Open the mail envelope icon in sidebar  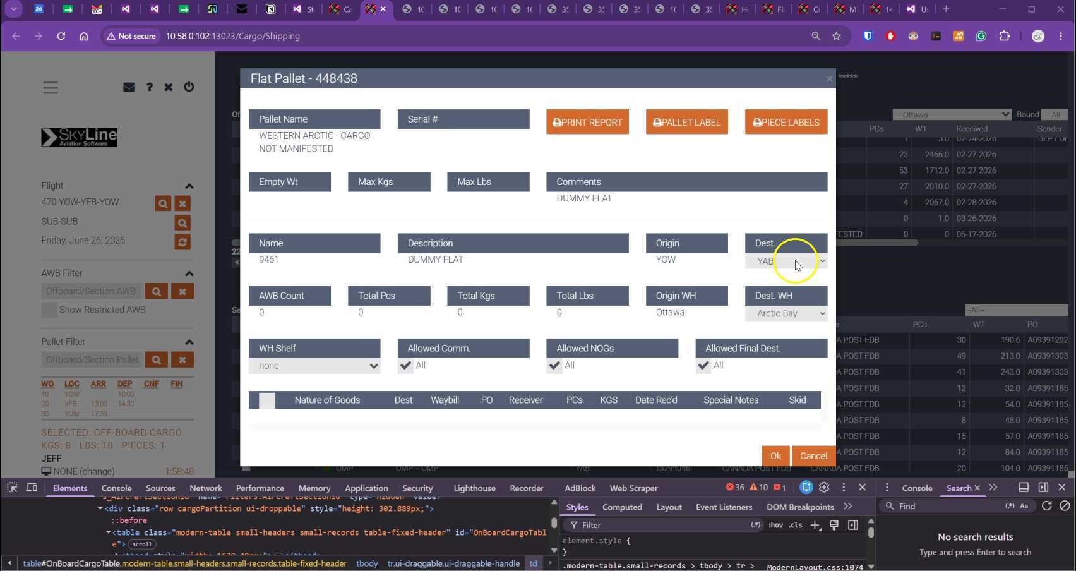click(x=129, y=87)
